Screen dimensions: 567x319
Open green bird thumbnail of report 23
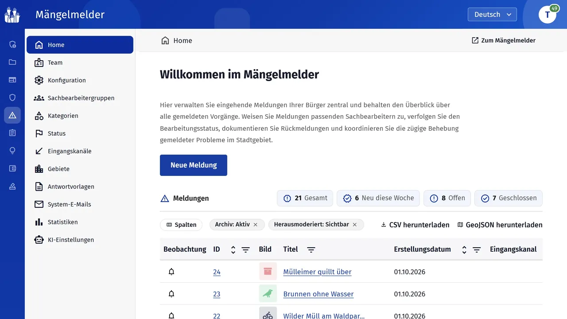coord(268,293)
